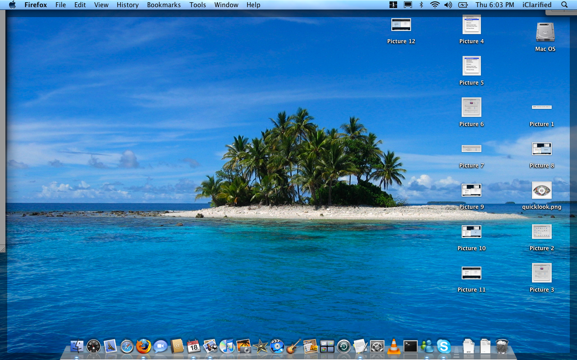Open Skype from the Dock
The width and height of the screenshot is (577, 360).
444,346
